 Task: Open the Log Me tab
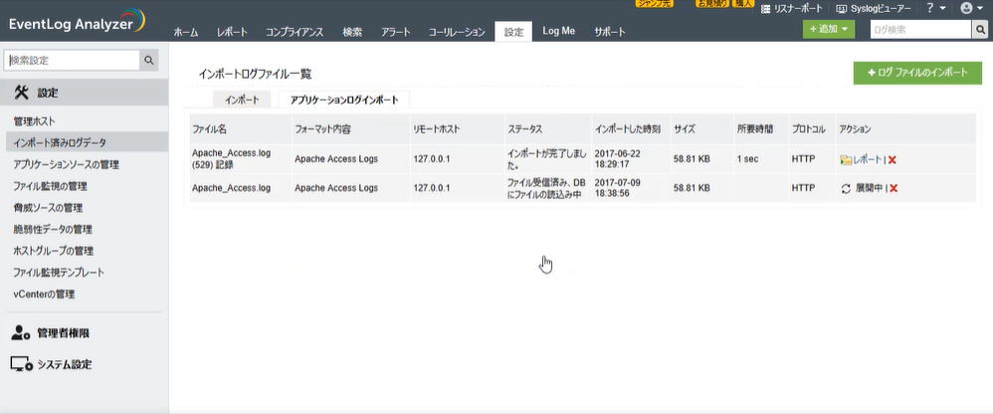(x=558, y=31)
